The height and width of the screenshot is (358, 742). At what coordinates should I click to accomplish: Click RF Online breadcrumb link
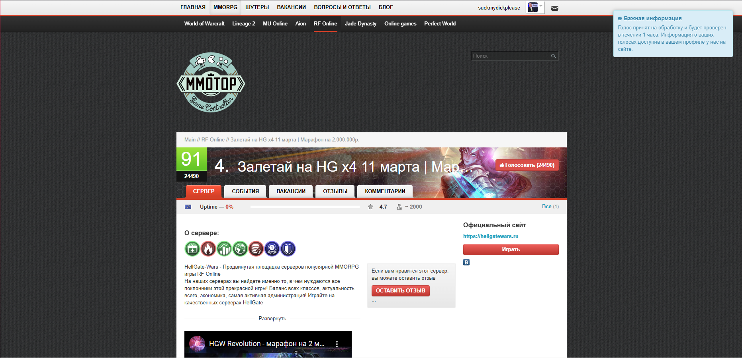(x=213, y=139)
